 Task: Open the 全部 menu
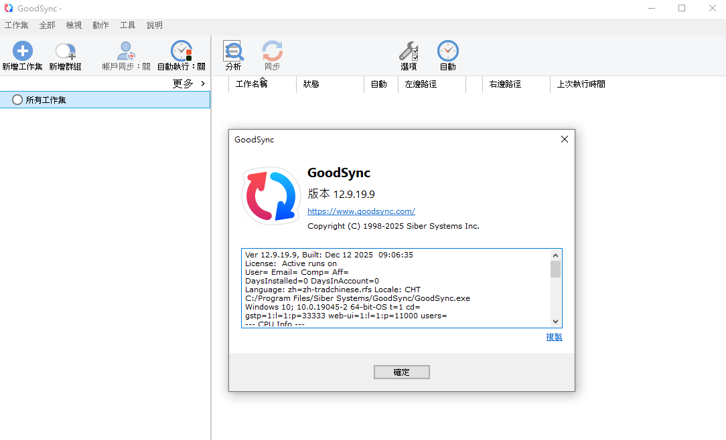pos(48,25)
